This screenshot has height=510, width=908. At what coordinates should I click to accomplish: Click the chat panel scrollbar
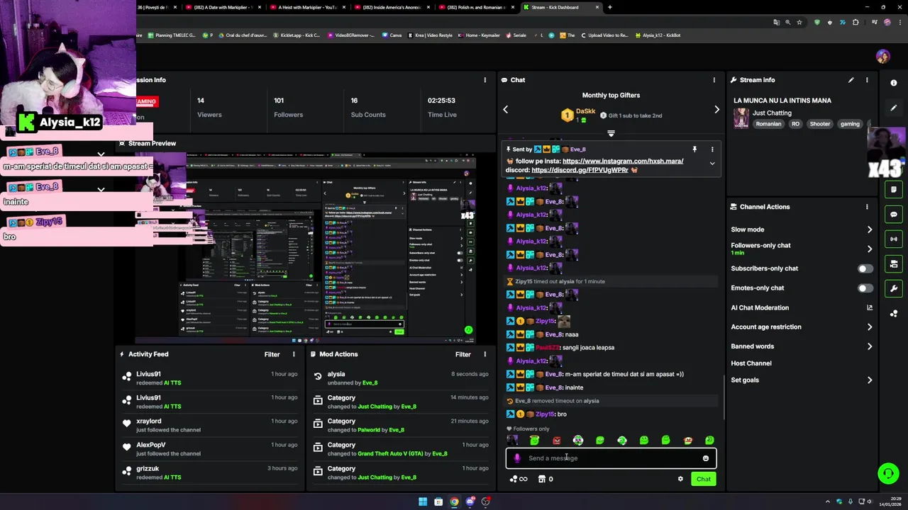pos(723,397)
